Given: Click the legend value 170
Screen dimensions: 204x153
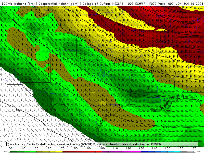Looking at the screenshot, I should pyautogui.click(x=194, y=148).
